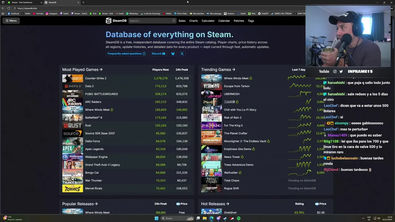The image size is (395, 222).
Task: Join the Discord via its button
Action: click(x=158, y=54)
